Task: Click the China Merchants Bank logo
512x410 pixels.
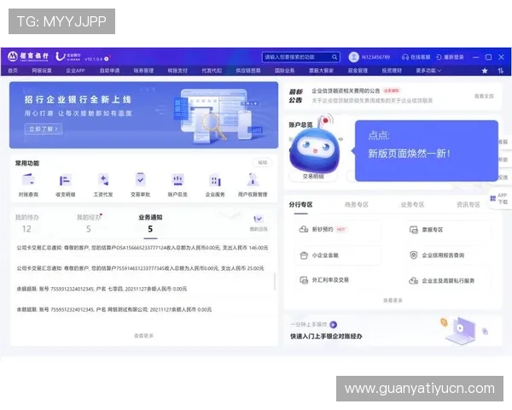Action: click(28, 56)
